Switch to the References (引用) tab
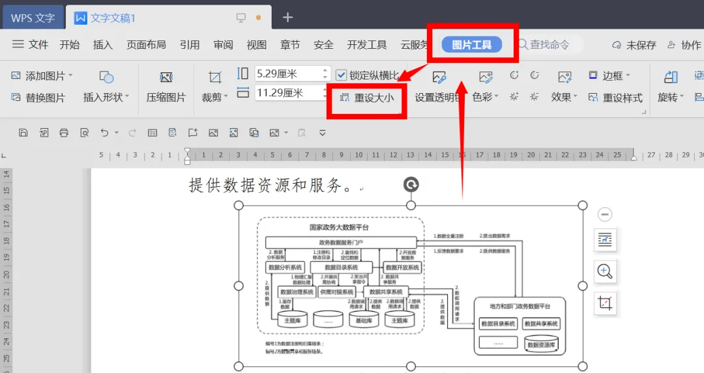 pyautogui.click(x=190, y=44)
